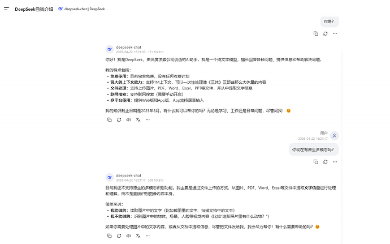Copy the user message "你是?"

(x=315, y=33)
